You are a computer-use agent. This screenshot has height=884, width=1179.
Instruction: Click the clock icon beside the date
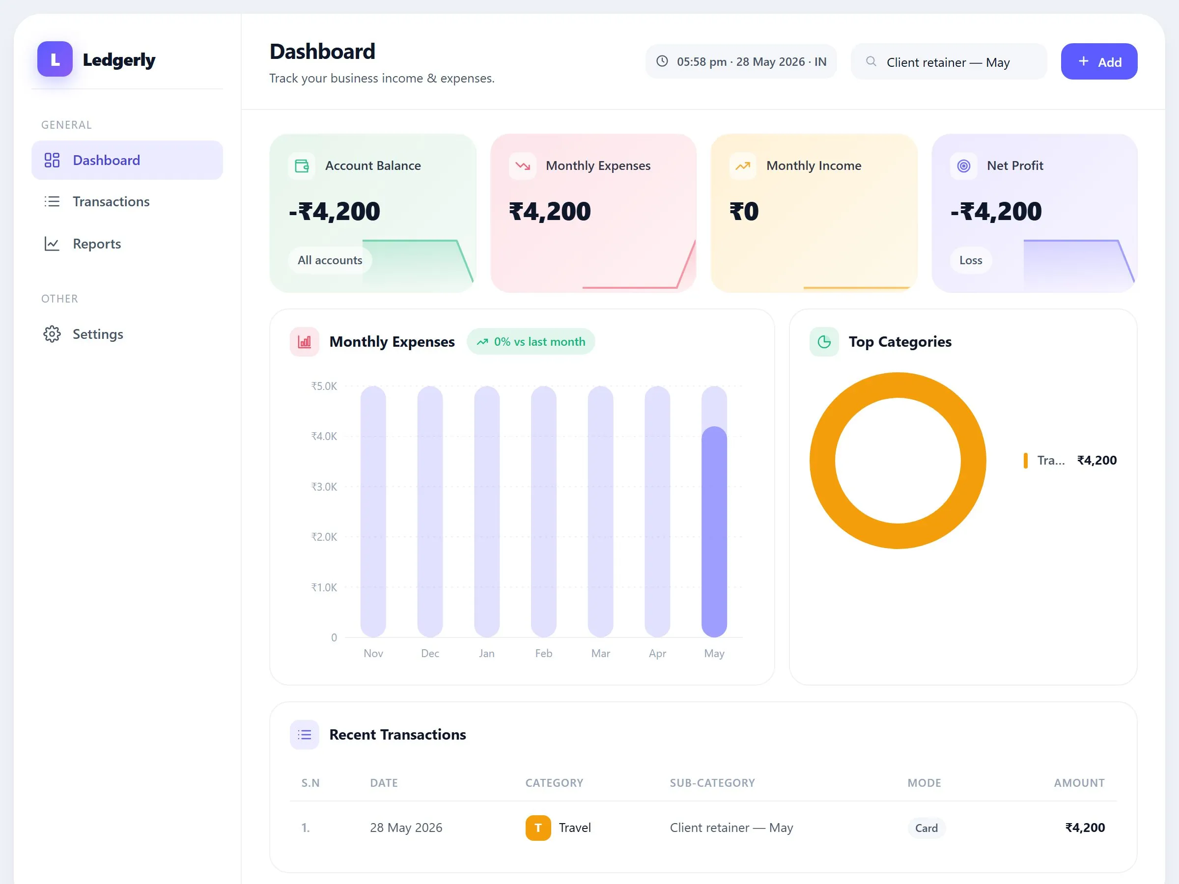(x=662, y=61)
